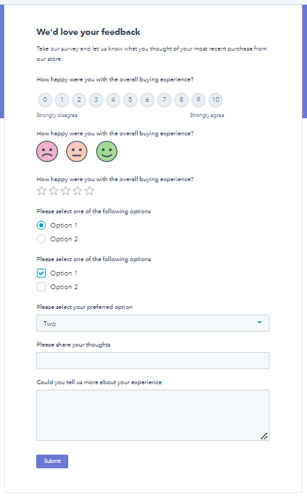Choose rating 10 on the scale
The image size is (307, 497).
tap(216, 100)
